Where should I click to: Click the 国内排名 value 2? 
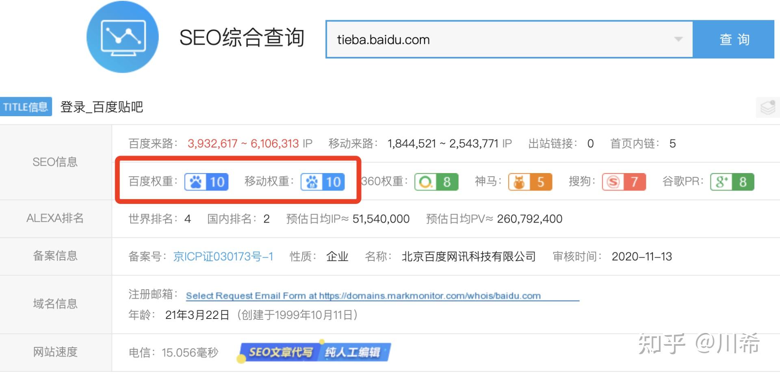coord(266,219)
